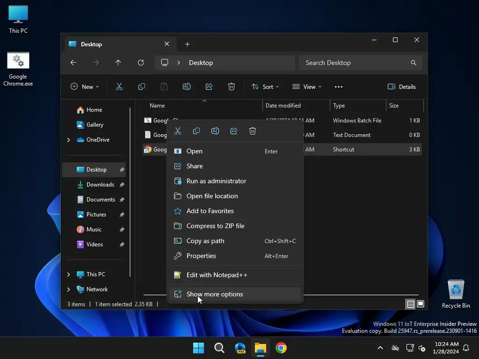Click Share icon in context menu top row
This screenshot has height=359, width=479.
click(234, 131)
